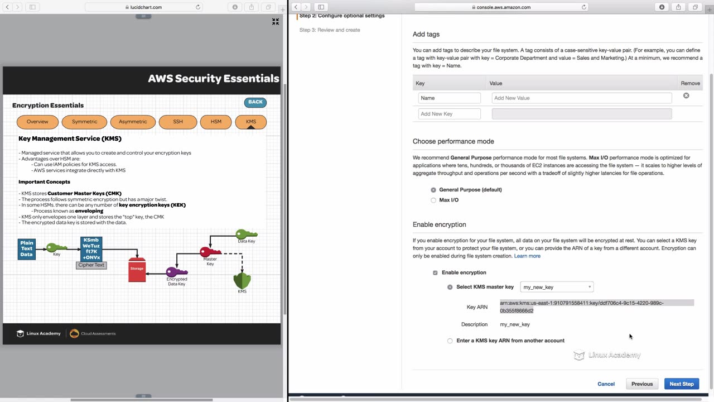714x402 pixels.
Task: Go forward in the lucidchart Safari window
Action: click(x=17, y=7)
